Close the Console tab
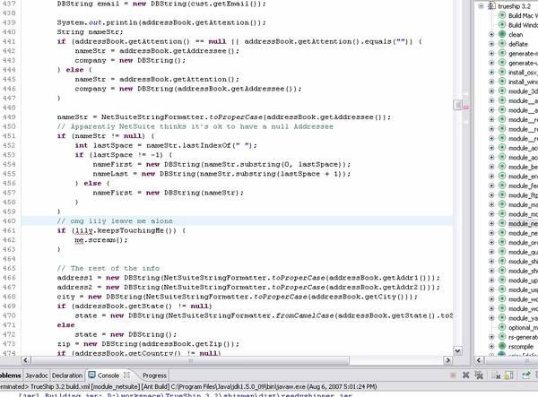This screenshot has width=538, height=397. (126, 375)
